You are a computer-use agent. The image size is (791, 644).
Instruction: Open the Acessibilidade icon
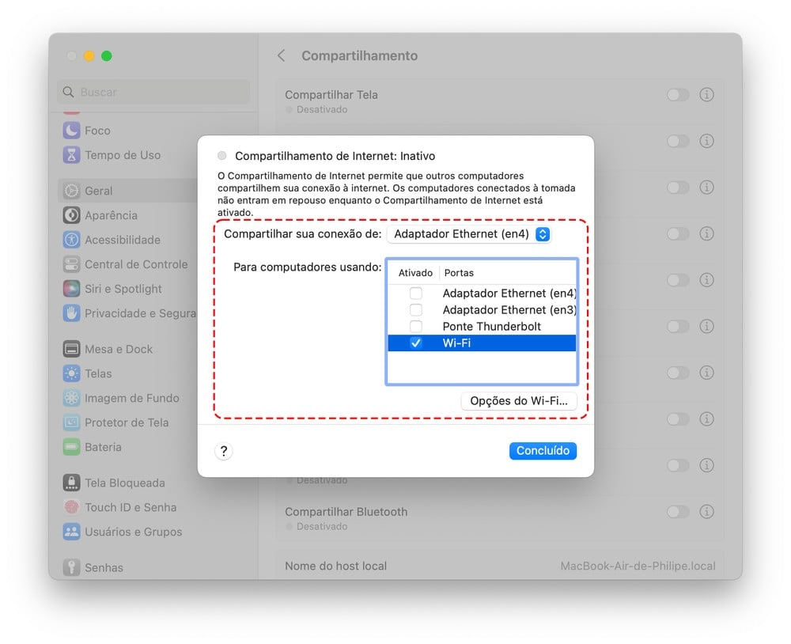[71, 240]
